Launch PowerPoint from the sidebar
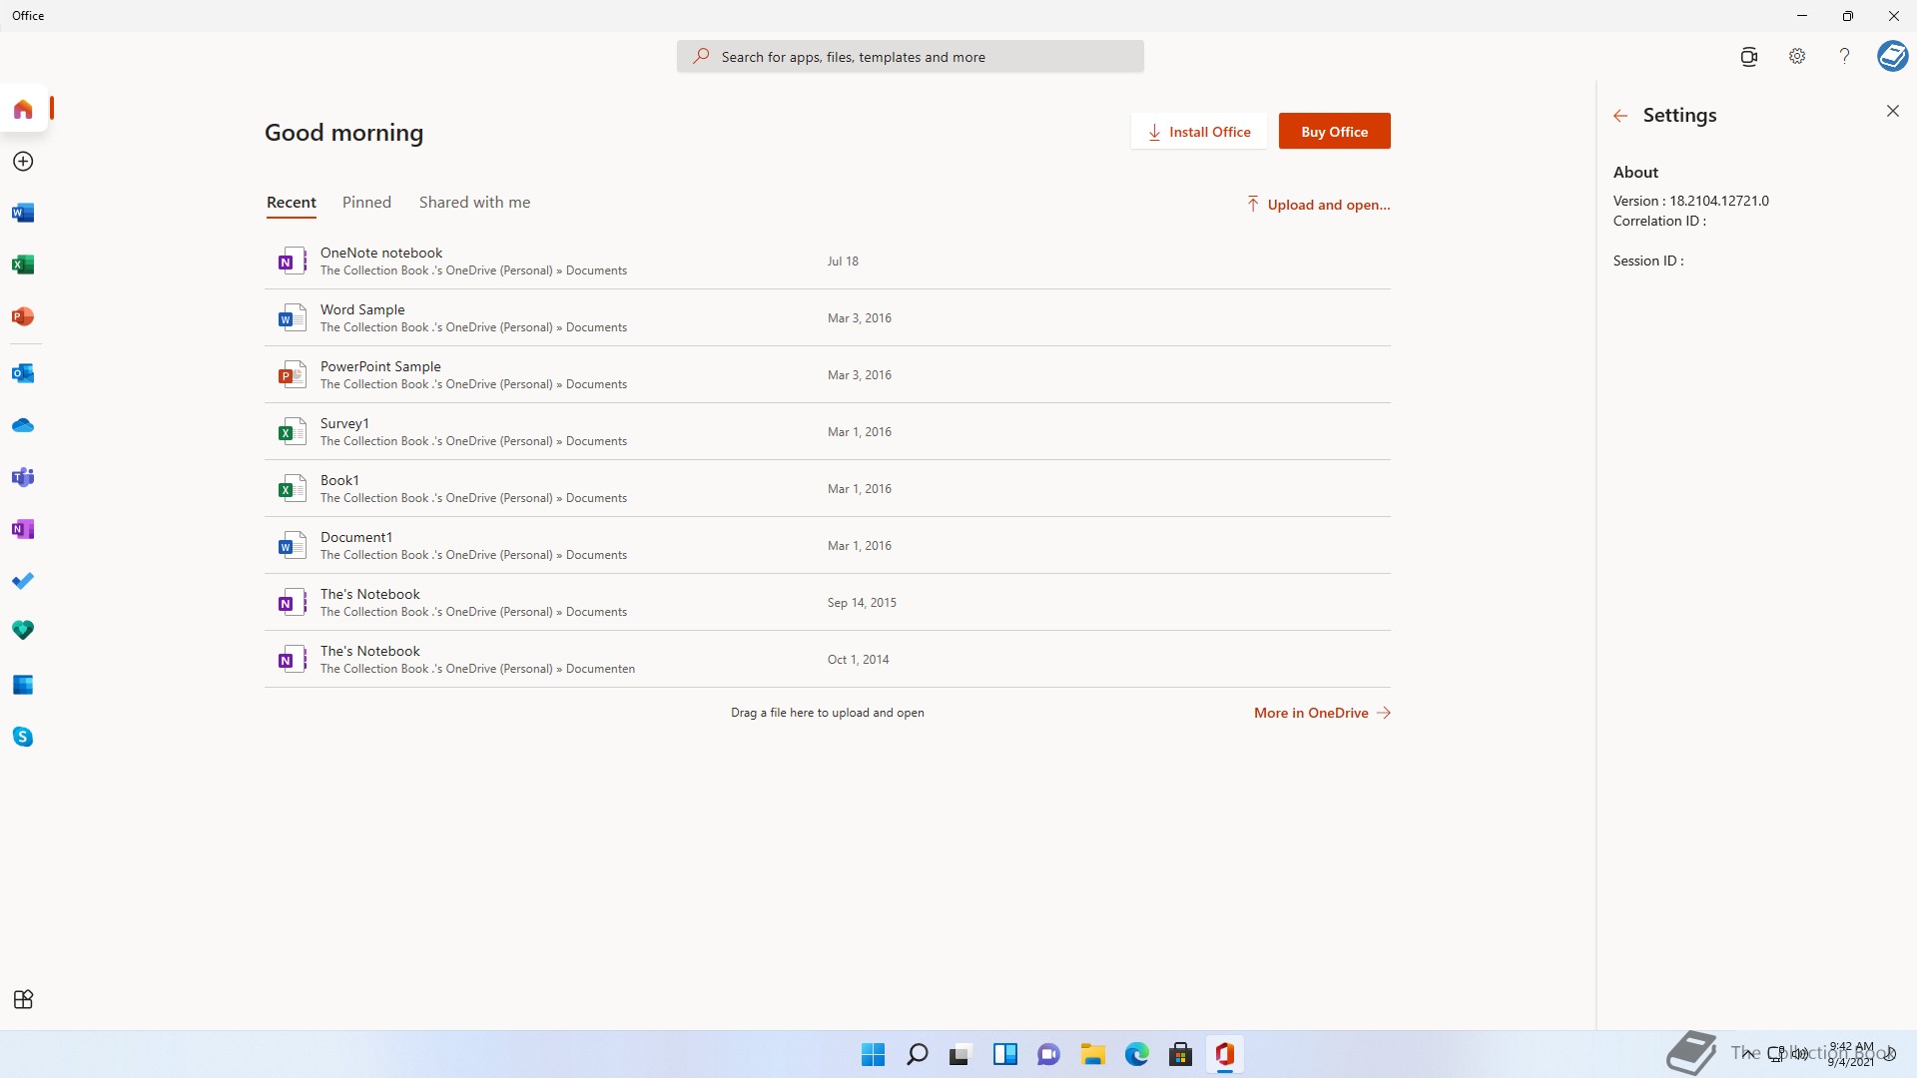1917x1078 pixels. tap(23, 316)
